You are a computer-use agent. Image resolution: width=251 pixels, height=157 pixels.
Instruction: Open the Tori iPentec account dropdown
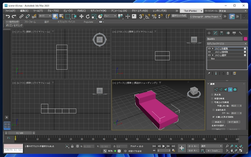point(191,11)
